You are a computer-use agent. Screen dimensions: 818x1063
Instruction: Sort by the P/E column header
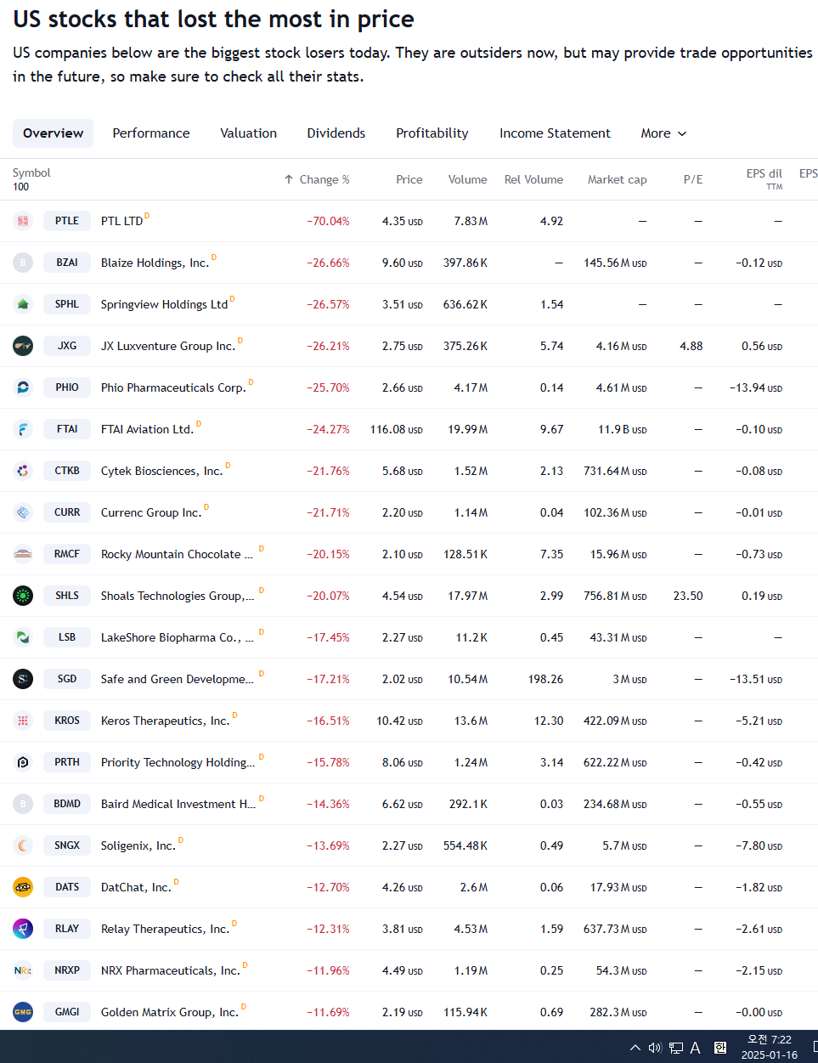(x=693, y=179)
